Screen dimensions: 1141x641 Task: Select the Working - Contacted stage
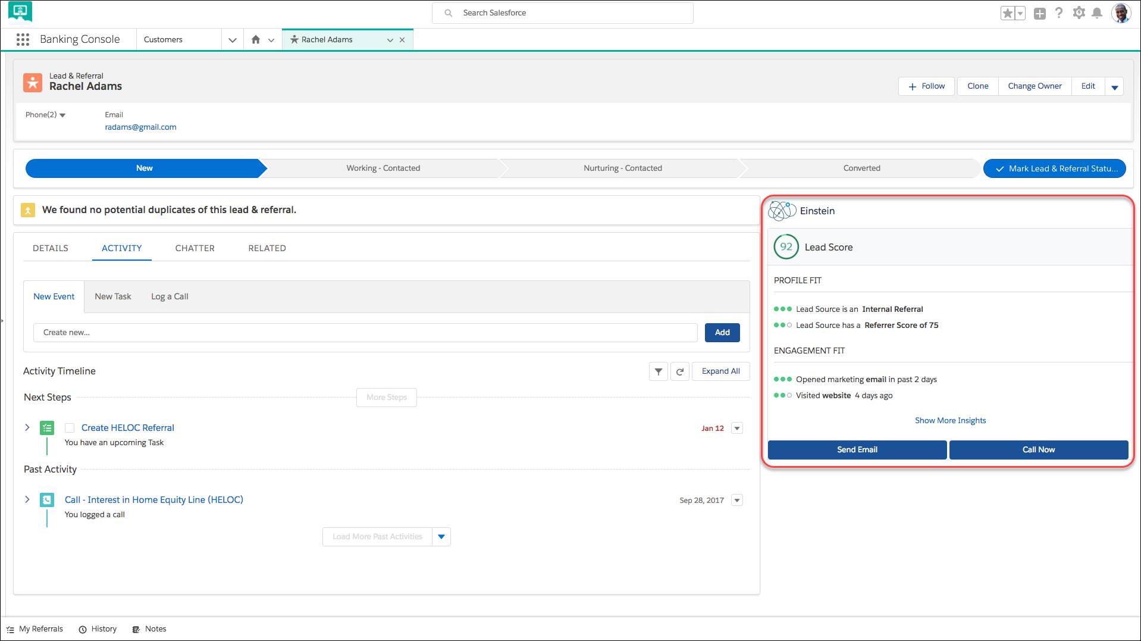coord(383,168)
